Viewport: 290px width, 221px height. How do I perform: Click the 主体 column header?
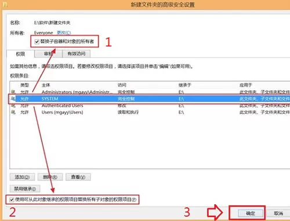coord(46,85)
